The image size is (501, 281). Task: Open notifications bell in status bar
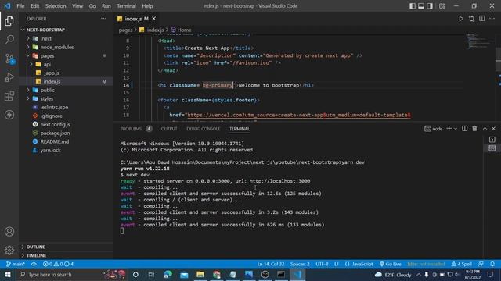click(x=492, y=264)
